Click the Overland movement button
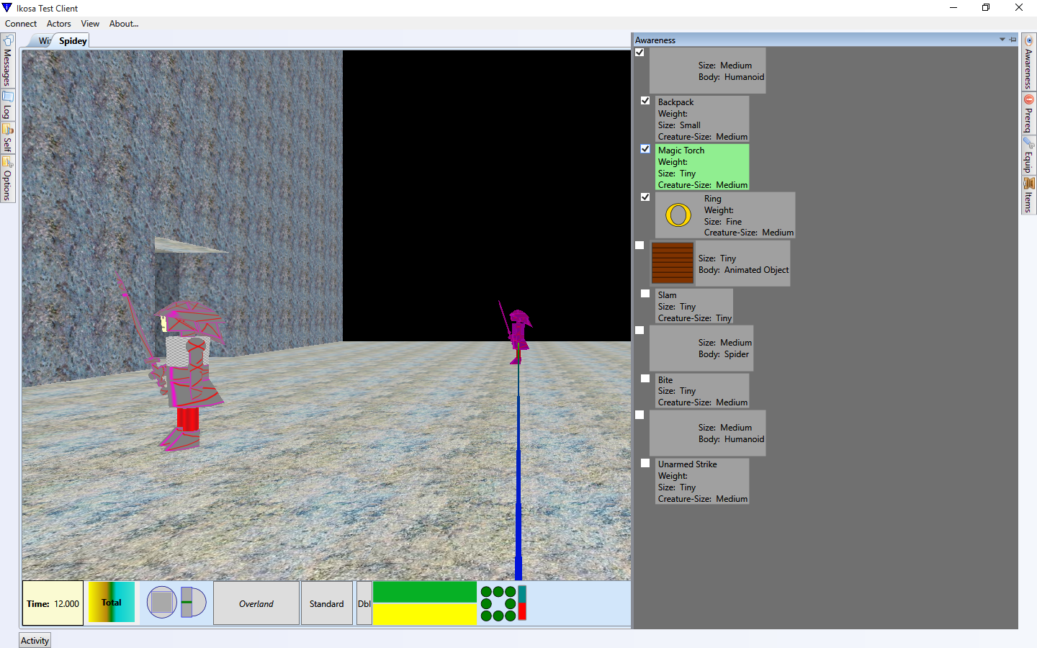 256,603
